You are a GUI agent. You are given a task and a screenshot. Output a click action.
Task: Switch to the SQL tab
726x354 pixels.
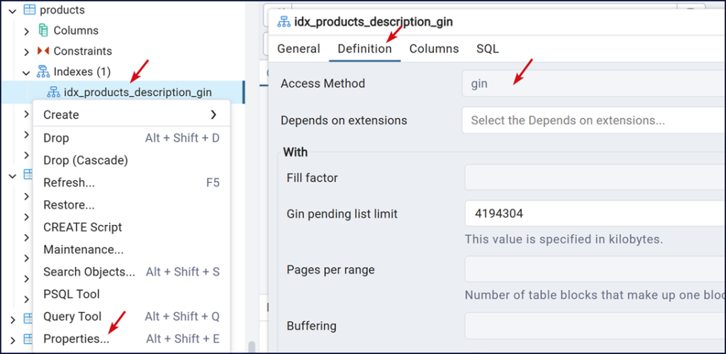tap(487, 49)
